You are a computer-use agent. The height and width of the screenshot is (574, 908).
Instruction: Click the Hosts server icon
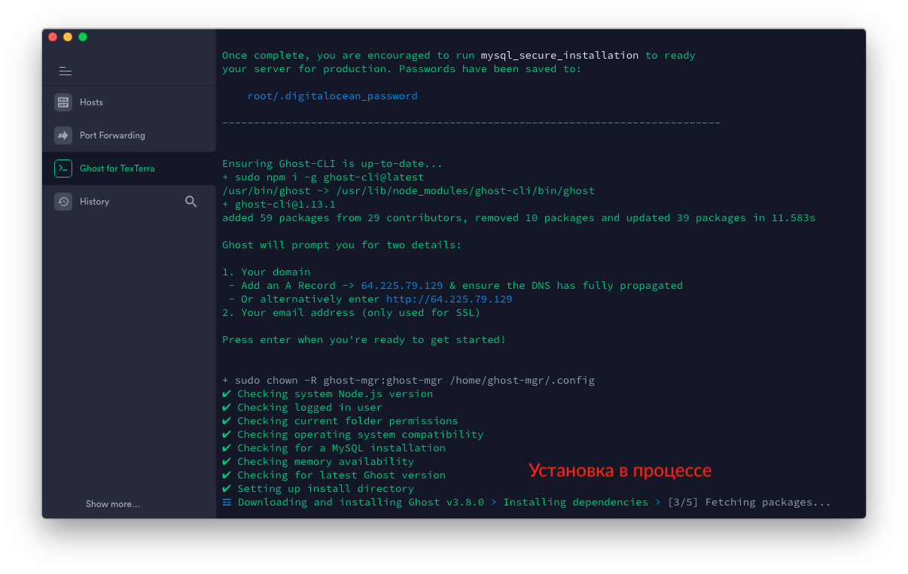tap(63, 102)
